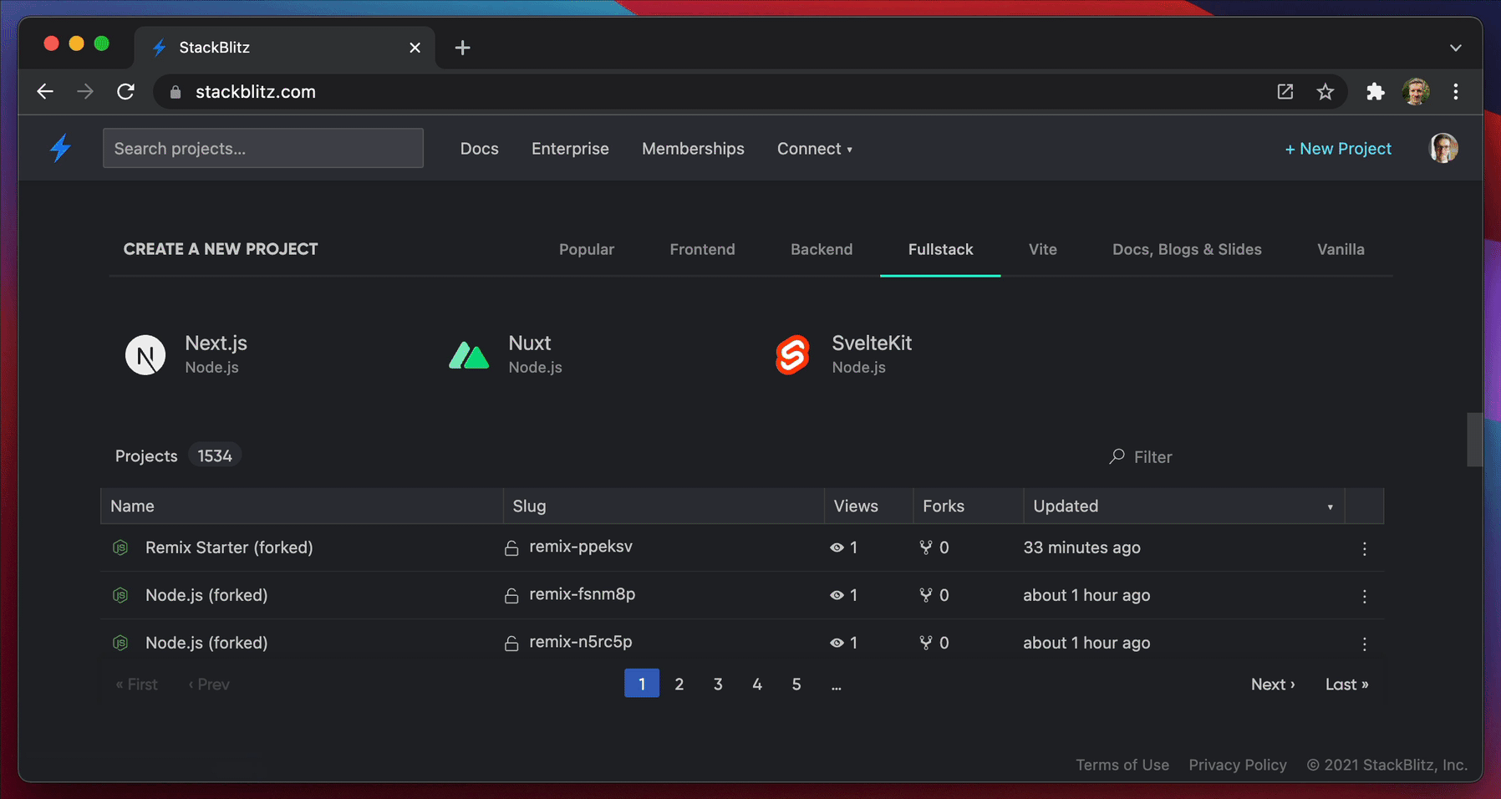Switch to the Popular tab

tap(587, 249)
